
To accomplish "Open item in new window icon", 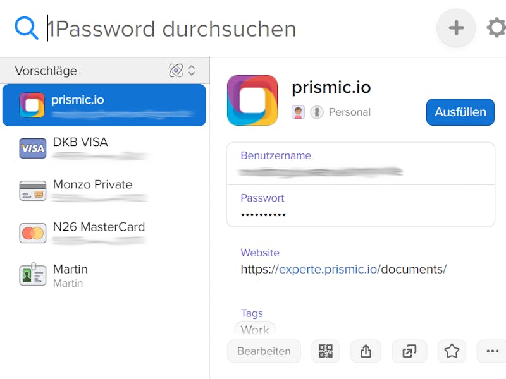I will coord(409,351).
